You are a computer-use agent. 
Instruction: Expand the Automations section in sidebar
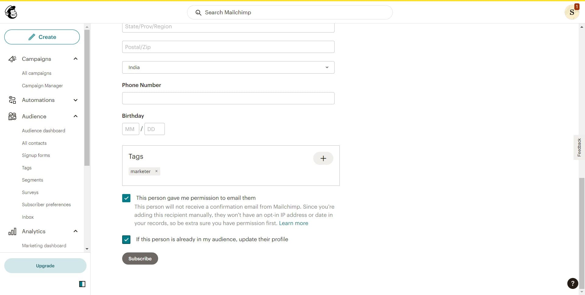point(75,100)
